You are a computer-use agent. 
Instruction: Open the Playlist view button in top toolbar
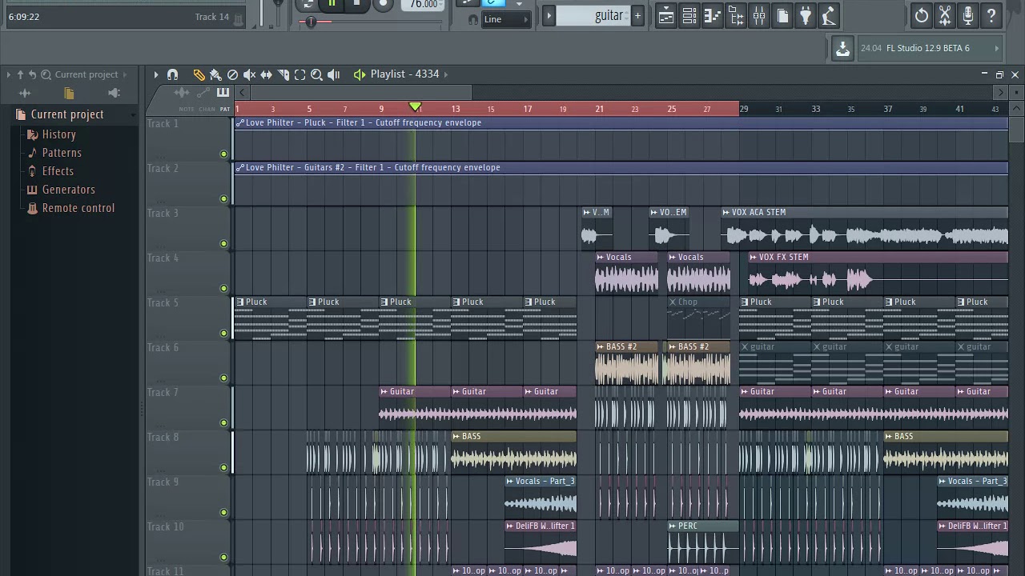click(665, 15)
